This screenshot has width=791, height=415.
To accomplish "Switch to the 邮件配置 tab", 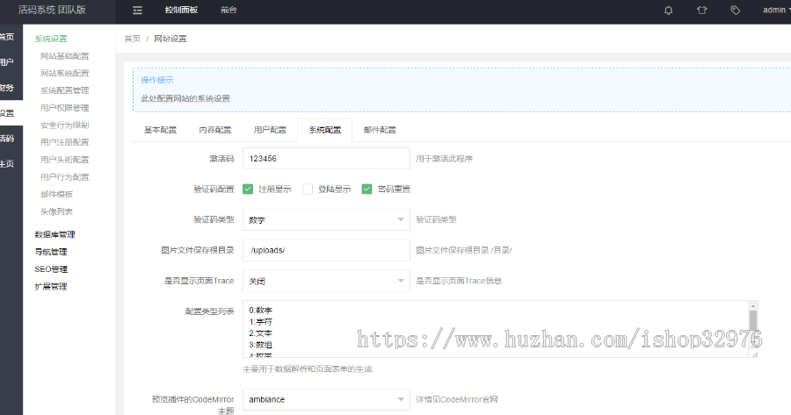I will (380, 130).
